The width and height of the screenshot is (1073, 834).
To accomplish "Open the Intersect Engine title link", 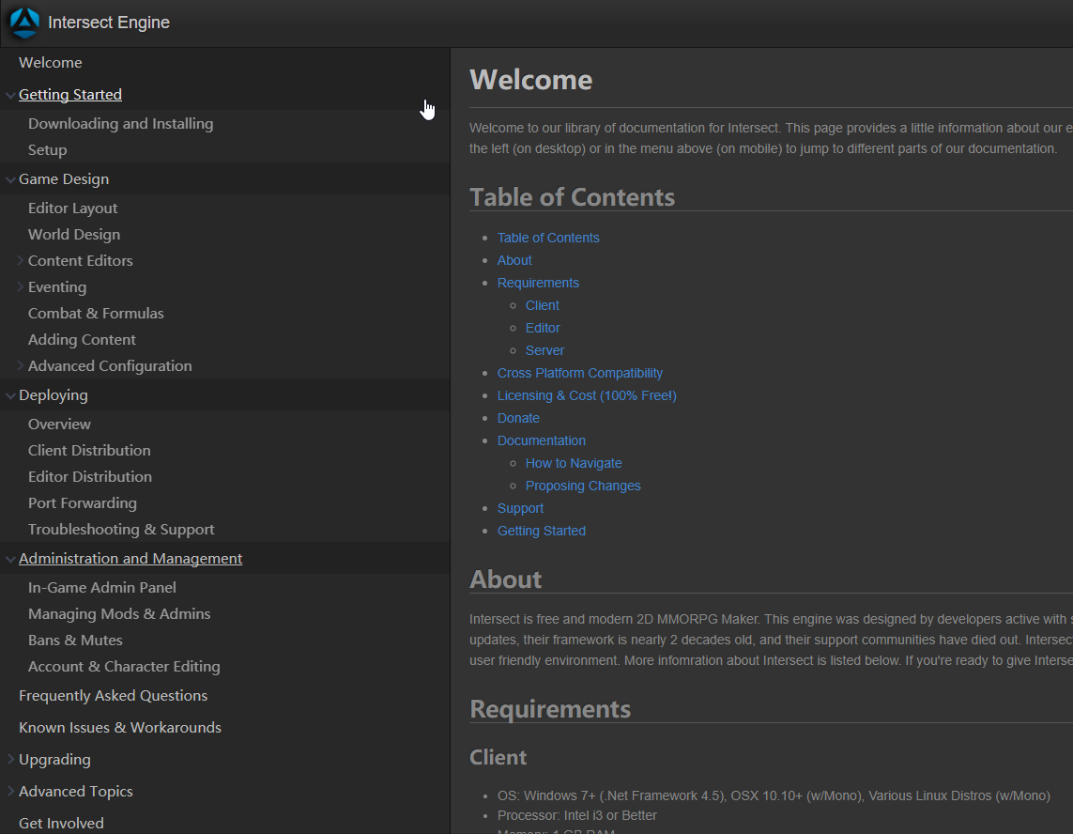I will coord(109,23).
